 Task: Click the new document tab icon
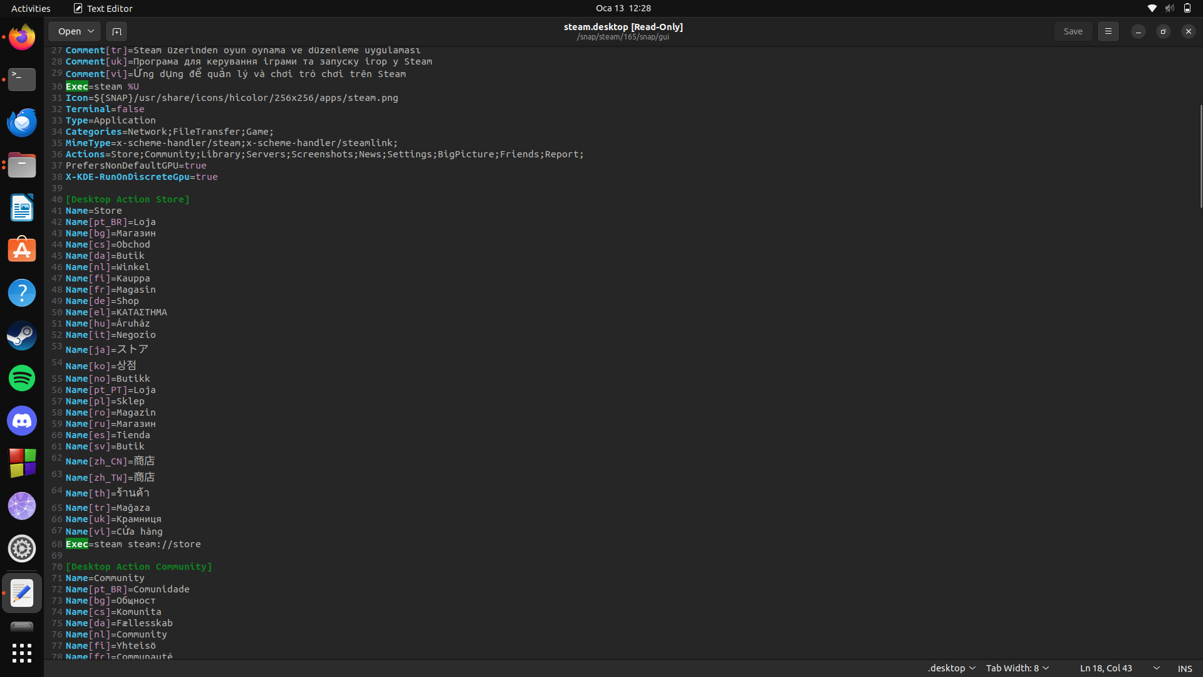(x=117, y=31)
